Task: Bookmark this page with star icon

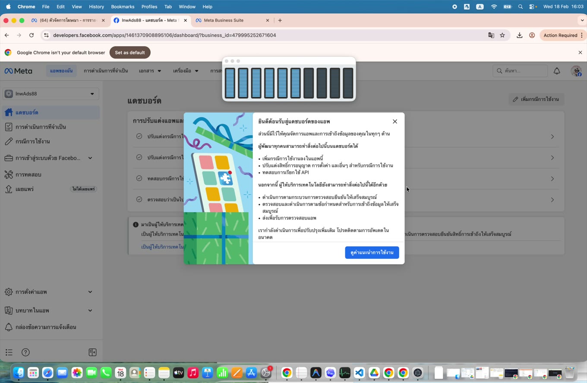Action: tap(502, 35)
